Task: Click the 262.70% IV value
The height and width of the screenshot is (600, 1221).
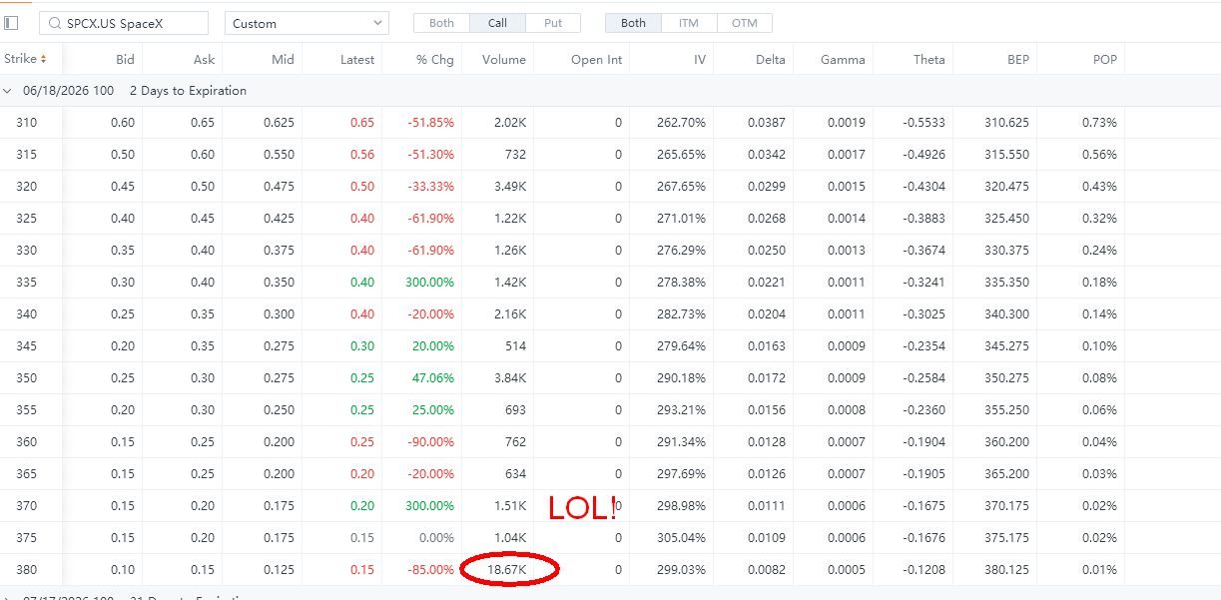Action: pyautogui.click(x=681, y=123)
